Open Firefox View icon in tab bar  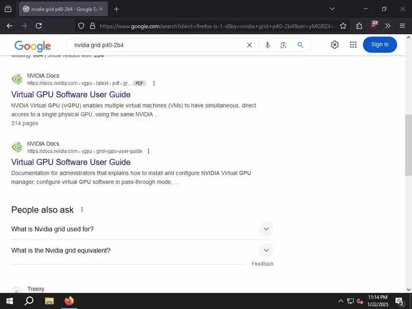8,9
